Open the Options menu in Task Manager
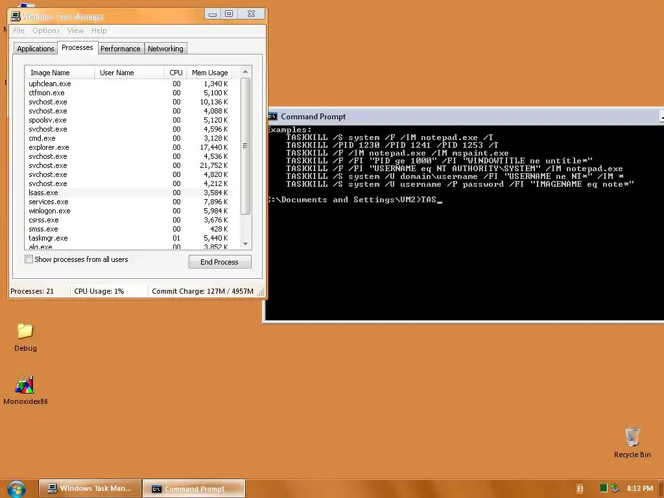Image resolution: width=664 pixels, height=498 pixels. point(46,30)
